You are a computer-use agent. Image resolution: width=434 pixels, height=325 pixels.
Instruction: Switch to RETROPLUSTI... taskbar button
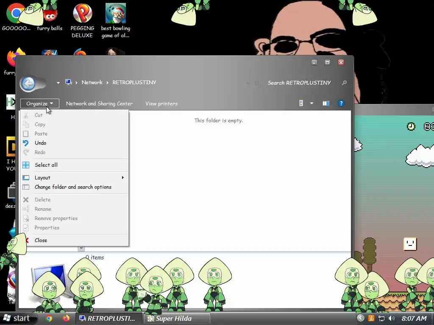(108, 318)
